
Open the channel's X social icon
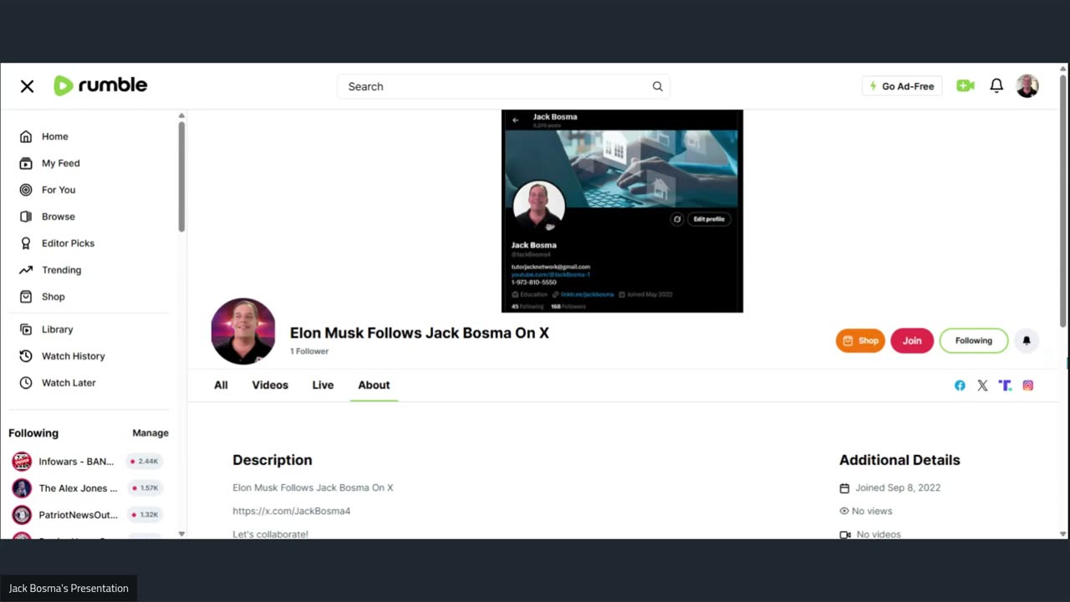tap(982, 385)
